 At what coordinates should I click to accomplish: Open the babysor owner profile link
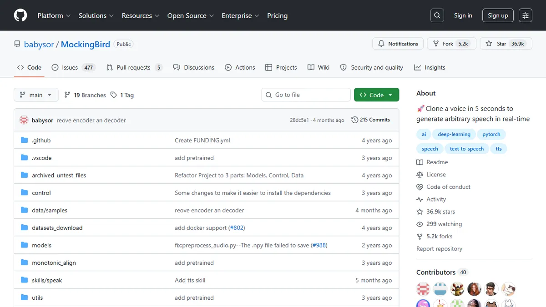click(39, 44)
